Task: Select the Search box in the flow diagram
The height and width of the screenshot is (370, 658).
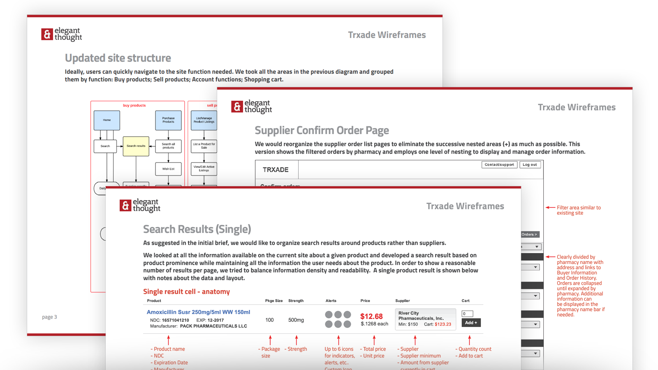Action: 105,146
